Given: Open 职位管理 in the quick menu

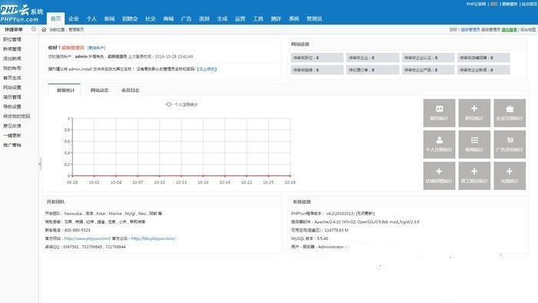Looking at the screenshot, I should click(12, 39).
